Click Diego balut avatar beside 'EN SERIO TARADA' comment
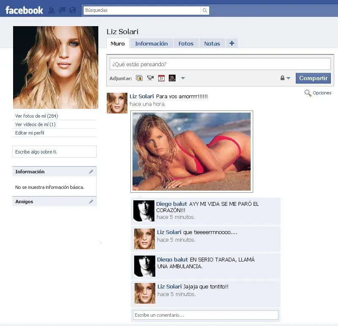Viewport: 338px width, 326px height. click(145, 266)
